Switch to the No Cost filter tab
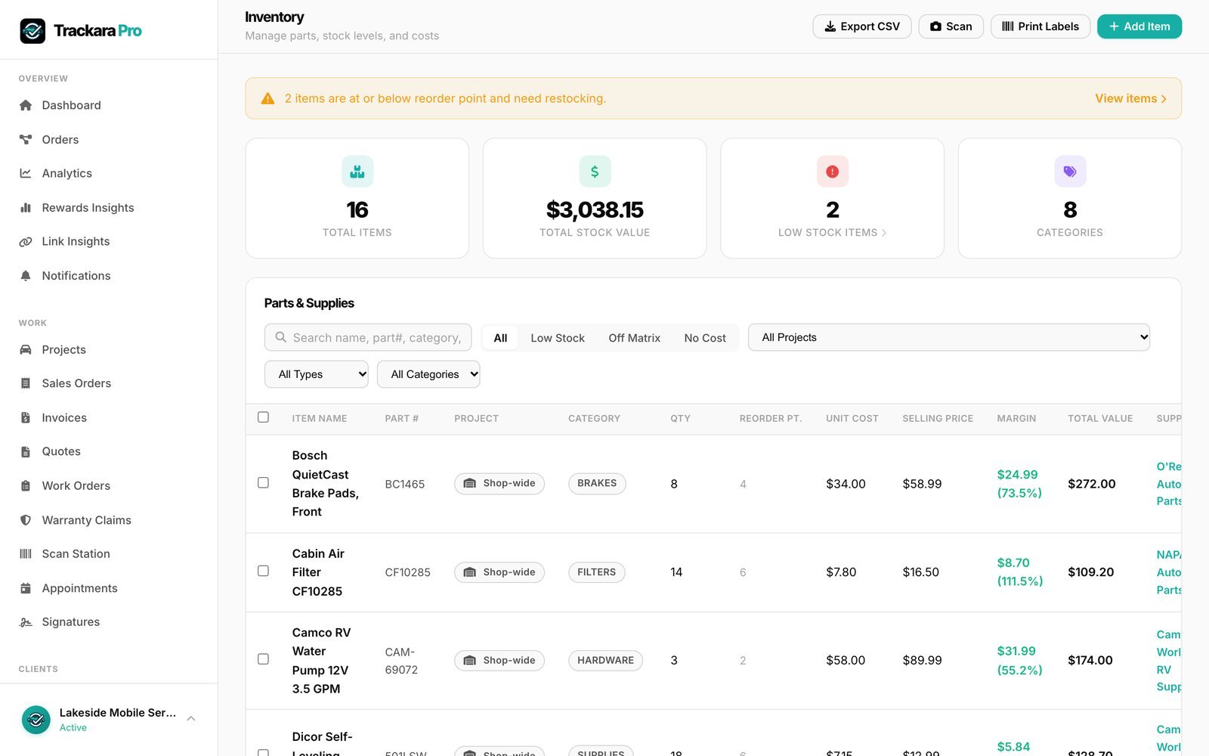The height and width of the screenshot is (756, 1209). (705, 338)
